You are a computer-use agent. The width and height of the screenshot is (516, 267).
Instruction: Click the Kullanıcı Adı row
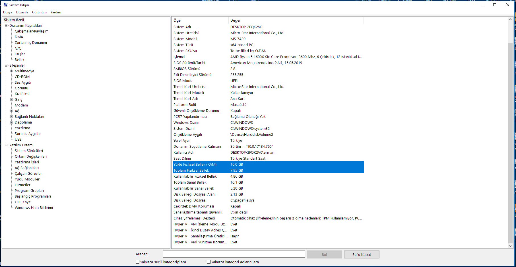point(268,153)
